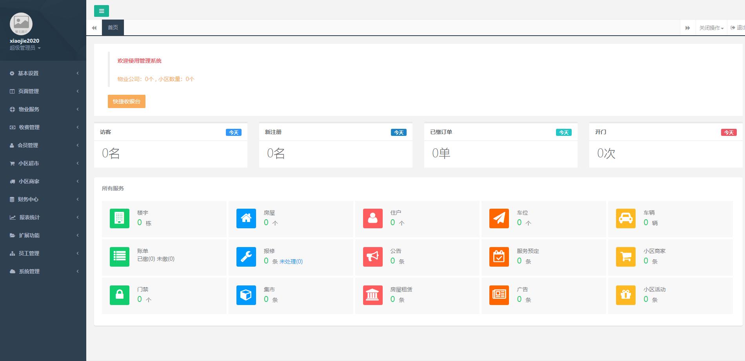Expand the 小区商家 sidebar menu

(x=43, y=181)
